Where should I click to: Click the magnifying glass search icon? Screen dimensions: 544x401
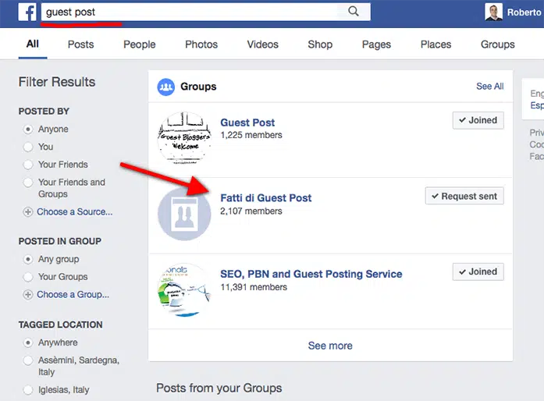354,12
